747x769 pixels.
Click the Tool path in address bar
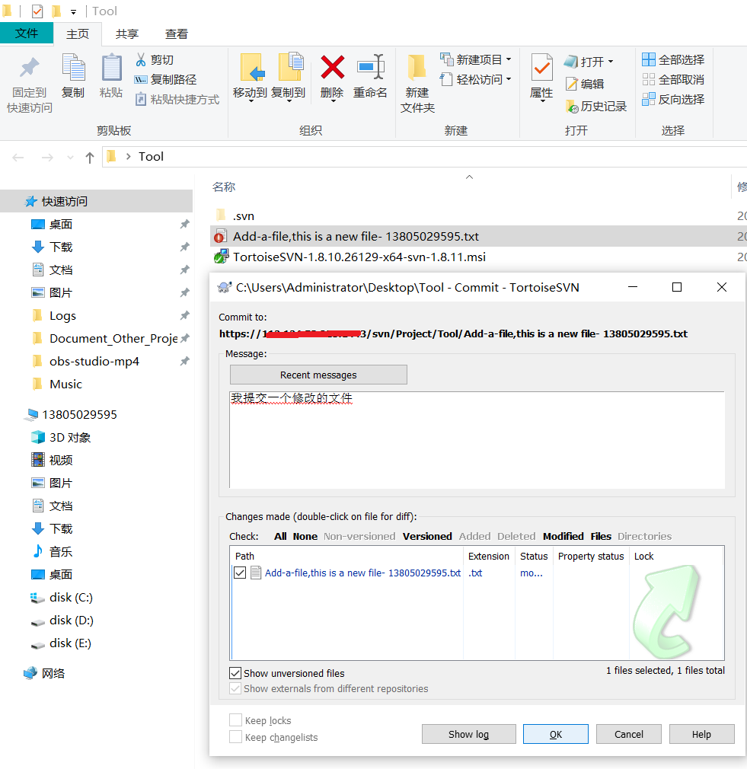(x=151, y=156)
